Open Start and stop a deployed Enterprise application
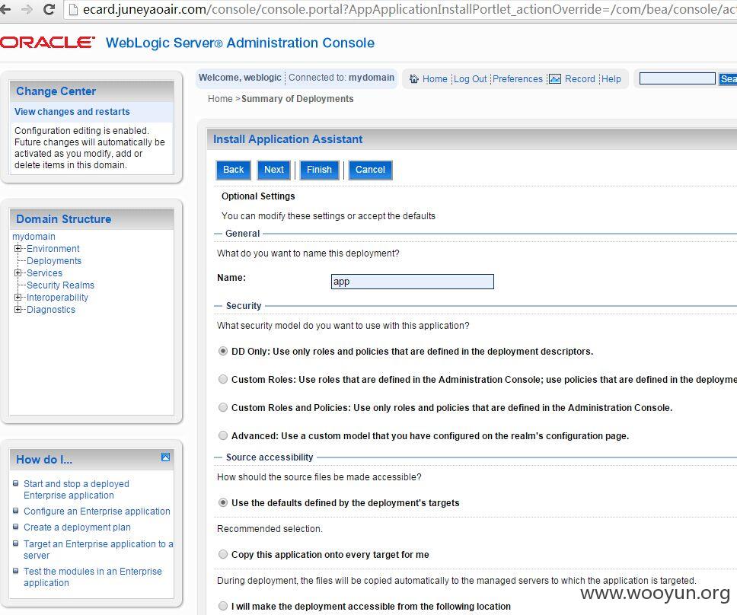The image size is (737, 615). [76, 489]
